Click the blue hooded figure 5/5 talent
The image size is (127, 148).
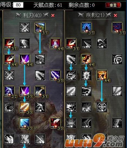86,28
